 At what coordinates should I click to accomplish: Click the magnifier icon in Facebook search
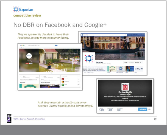point(126,35)
